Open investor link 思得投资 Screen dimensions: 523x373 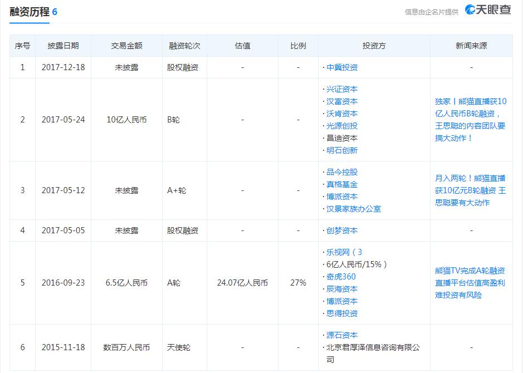342,313
